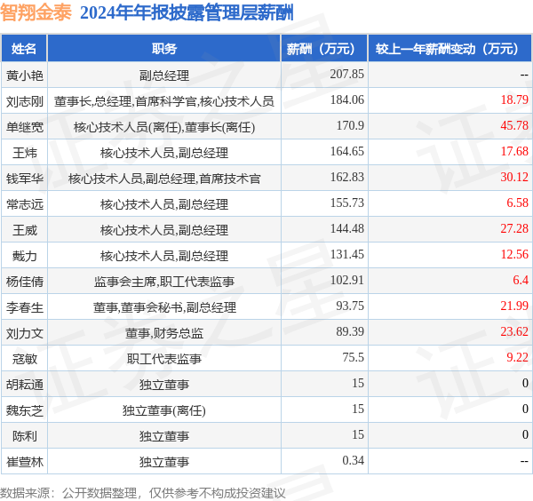
Task: Click the name 刘志刚
Action: point(25,101)
